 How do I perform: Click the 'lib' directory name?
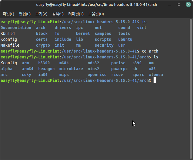click(x=79, y=39)
